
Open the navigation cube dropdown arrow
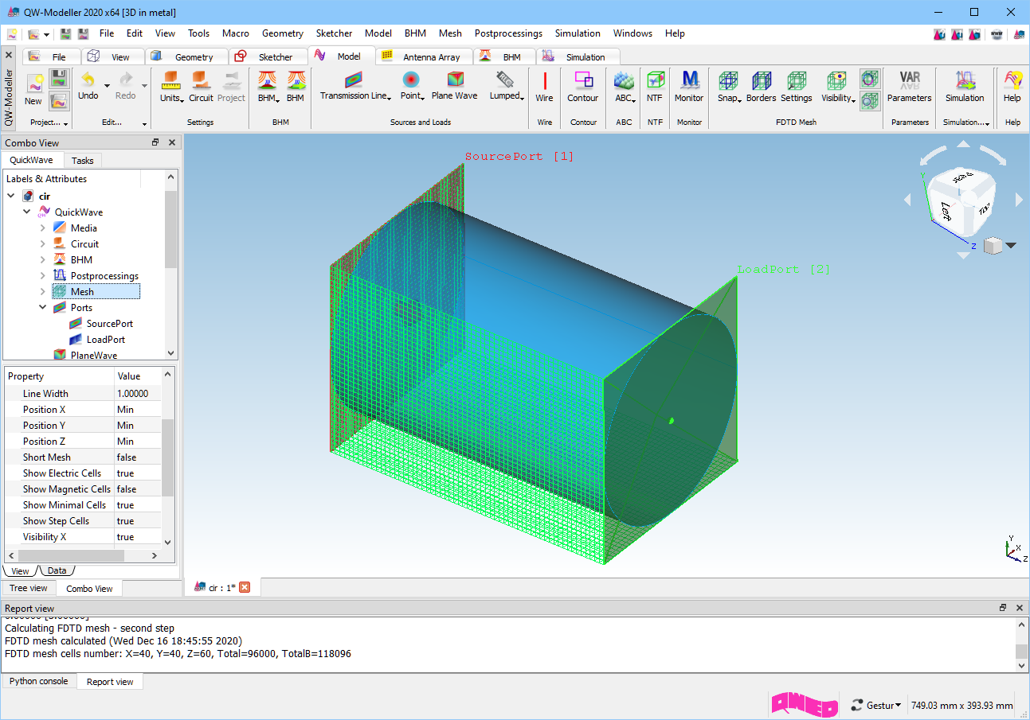[1011, 246]
